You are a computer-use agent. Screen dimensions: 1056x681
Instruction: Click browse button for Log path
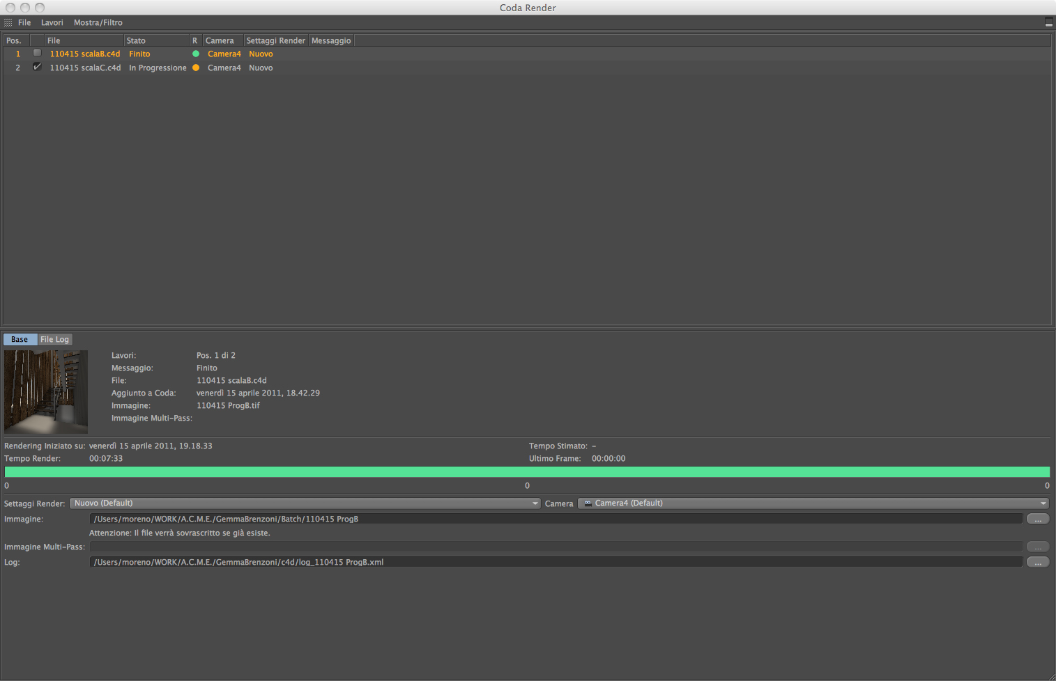[1038, 562]
